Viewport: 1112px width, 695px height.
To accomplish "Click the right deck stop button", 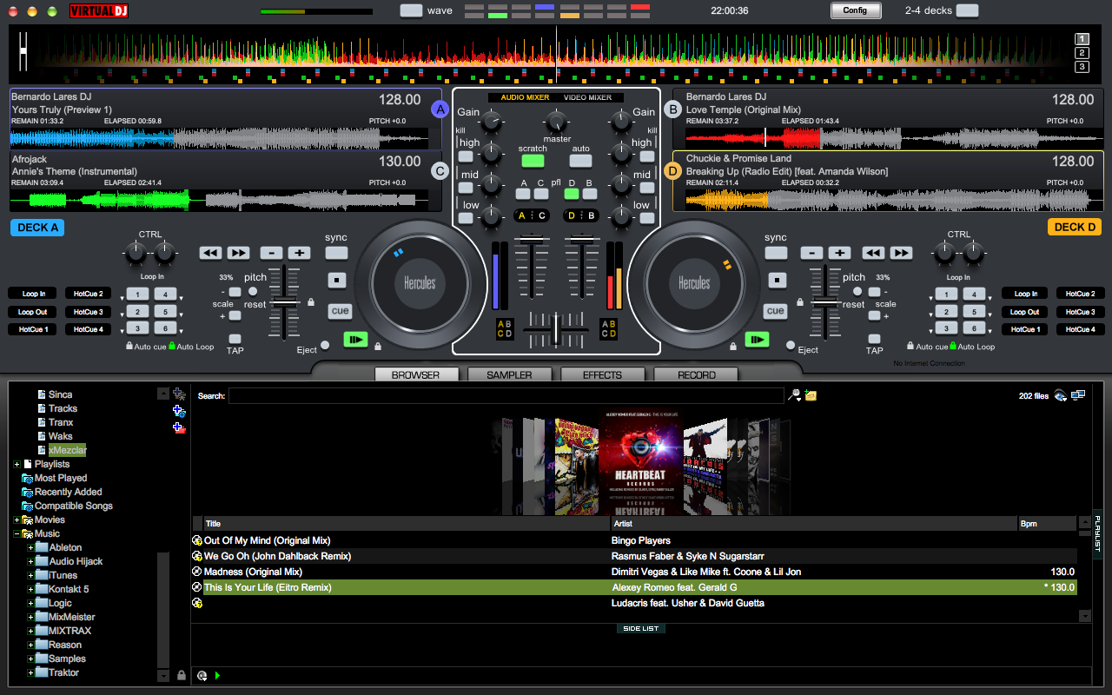I will pyautogui.click(x=778, y=281).
